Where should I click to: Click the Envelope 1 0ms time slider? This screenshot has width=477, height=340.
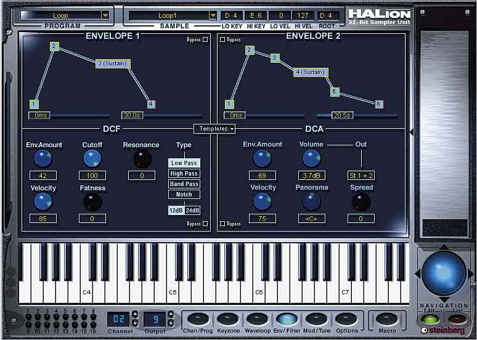tap(39, 116)
